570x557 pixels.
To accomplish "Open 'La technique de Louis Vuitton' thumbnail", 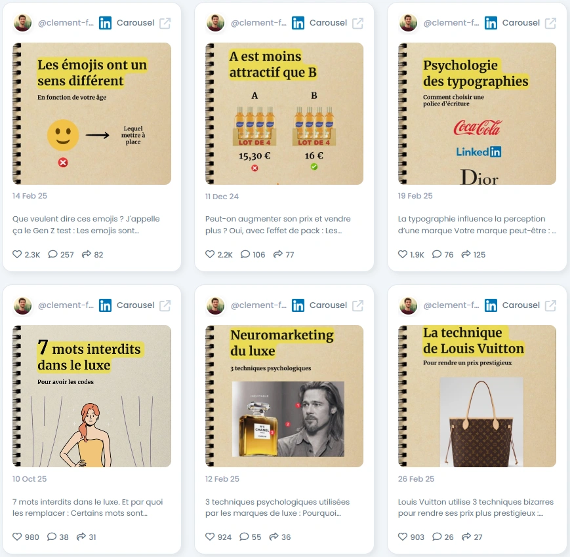I will coord(477,396).
